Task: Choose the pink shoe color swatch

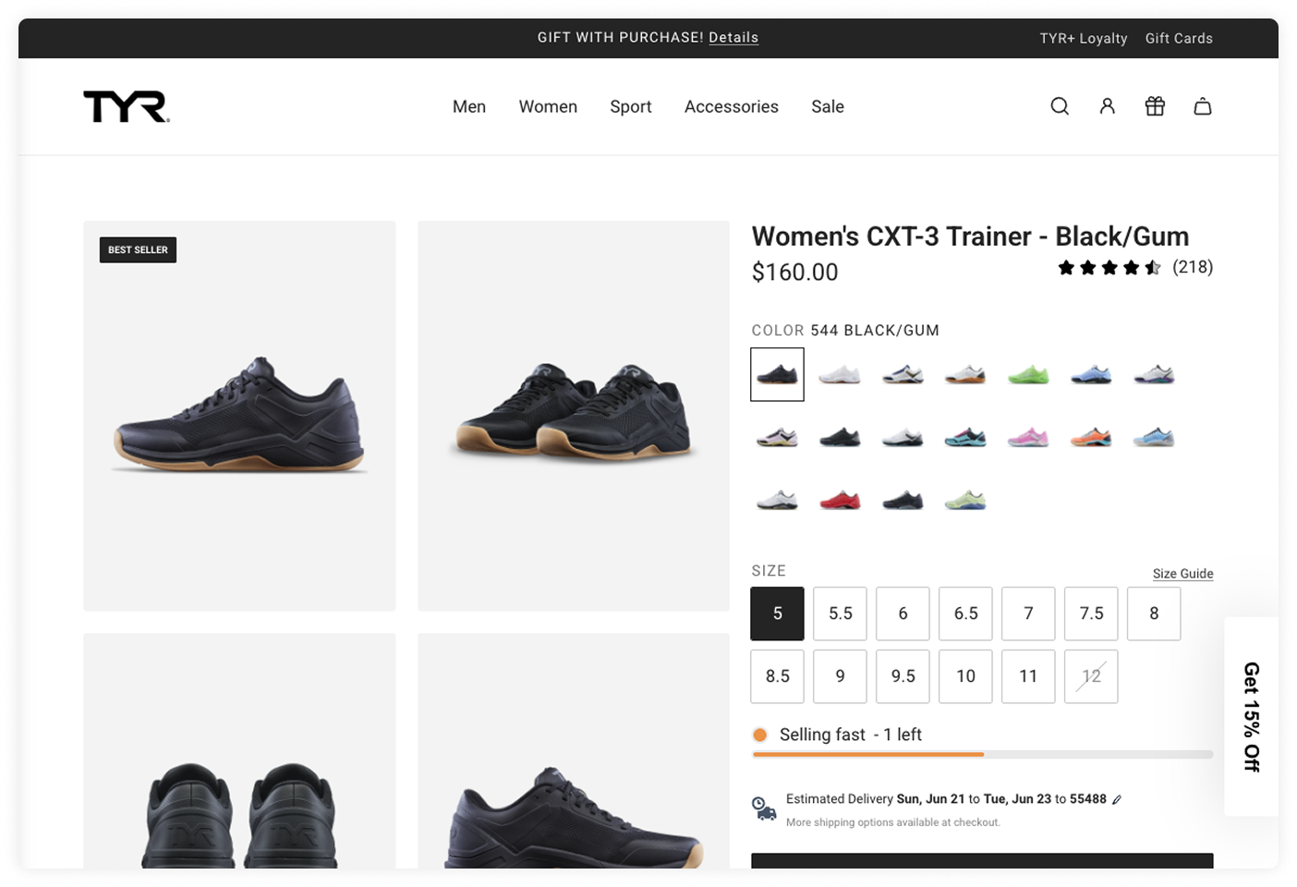Action: (x=1028, y=437)
